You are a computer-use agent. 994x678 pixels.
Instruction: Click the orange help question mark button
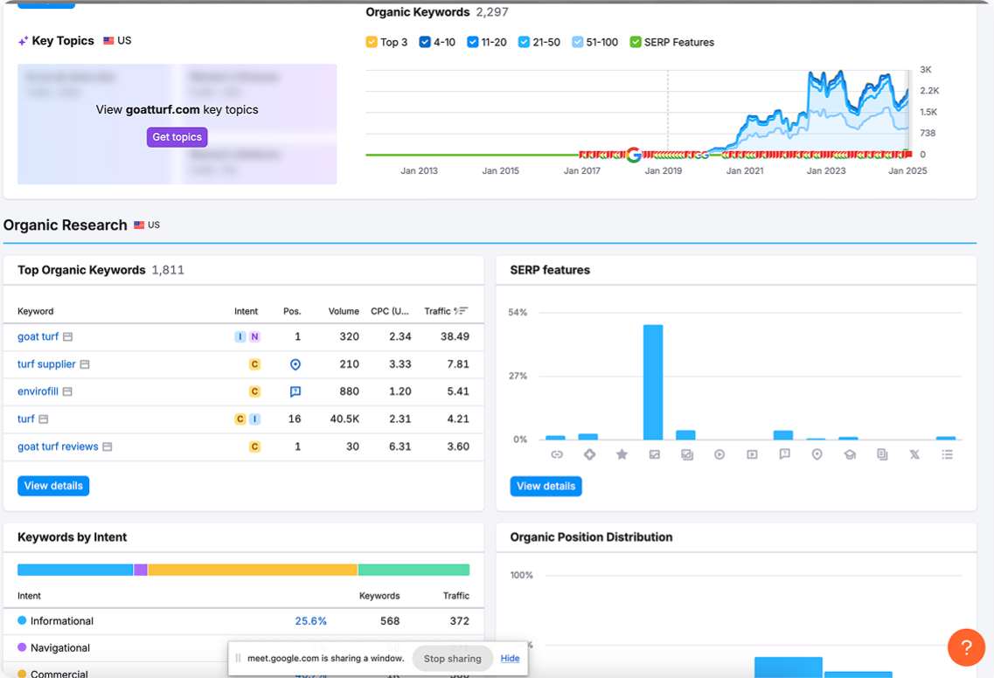(966, 647)
